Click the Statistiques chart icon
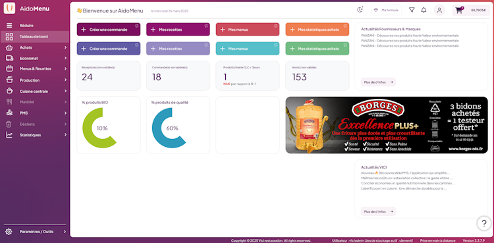Viewport: 494px width, 243px height. (9, 135)
